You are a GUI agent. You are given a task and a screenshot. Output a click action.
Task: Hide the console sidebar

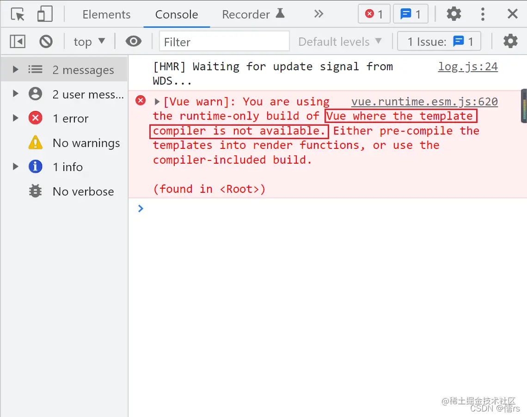click(18, 42)
